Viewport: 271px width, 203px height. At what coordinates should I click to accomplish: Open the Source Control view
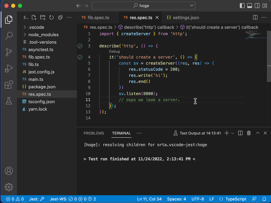pos(8,52)
